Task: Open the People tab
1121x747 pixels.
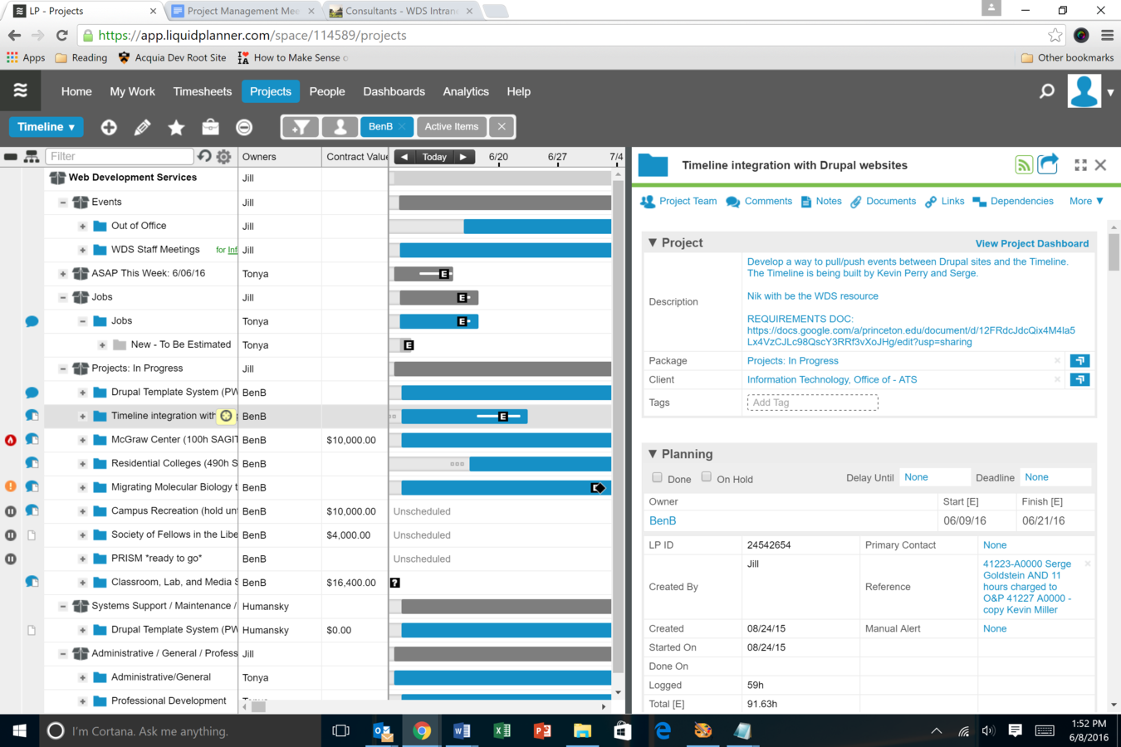Action: coord(327,91)
